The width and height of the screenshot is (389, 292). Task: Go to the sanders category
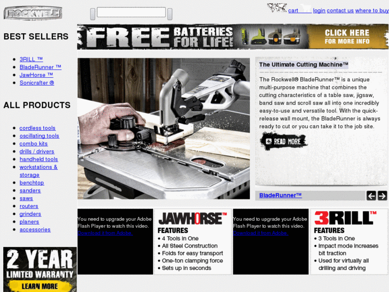30,191
